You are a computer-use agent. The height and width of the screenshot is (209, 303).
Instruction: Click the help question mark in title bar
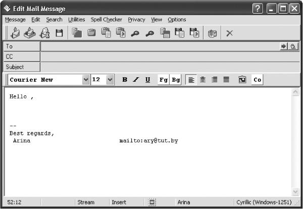(258, 9)
